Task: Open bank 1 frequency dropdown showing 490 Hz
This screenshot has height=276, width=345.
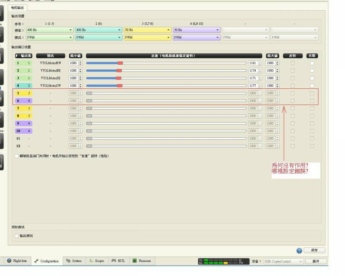Action: (x=50, y=30)
